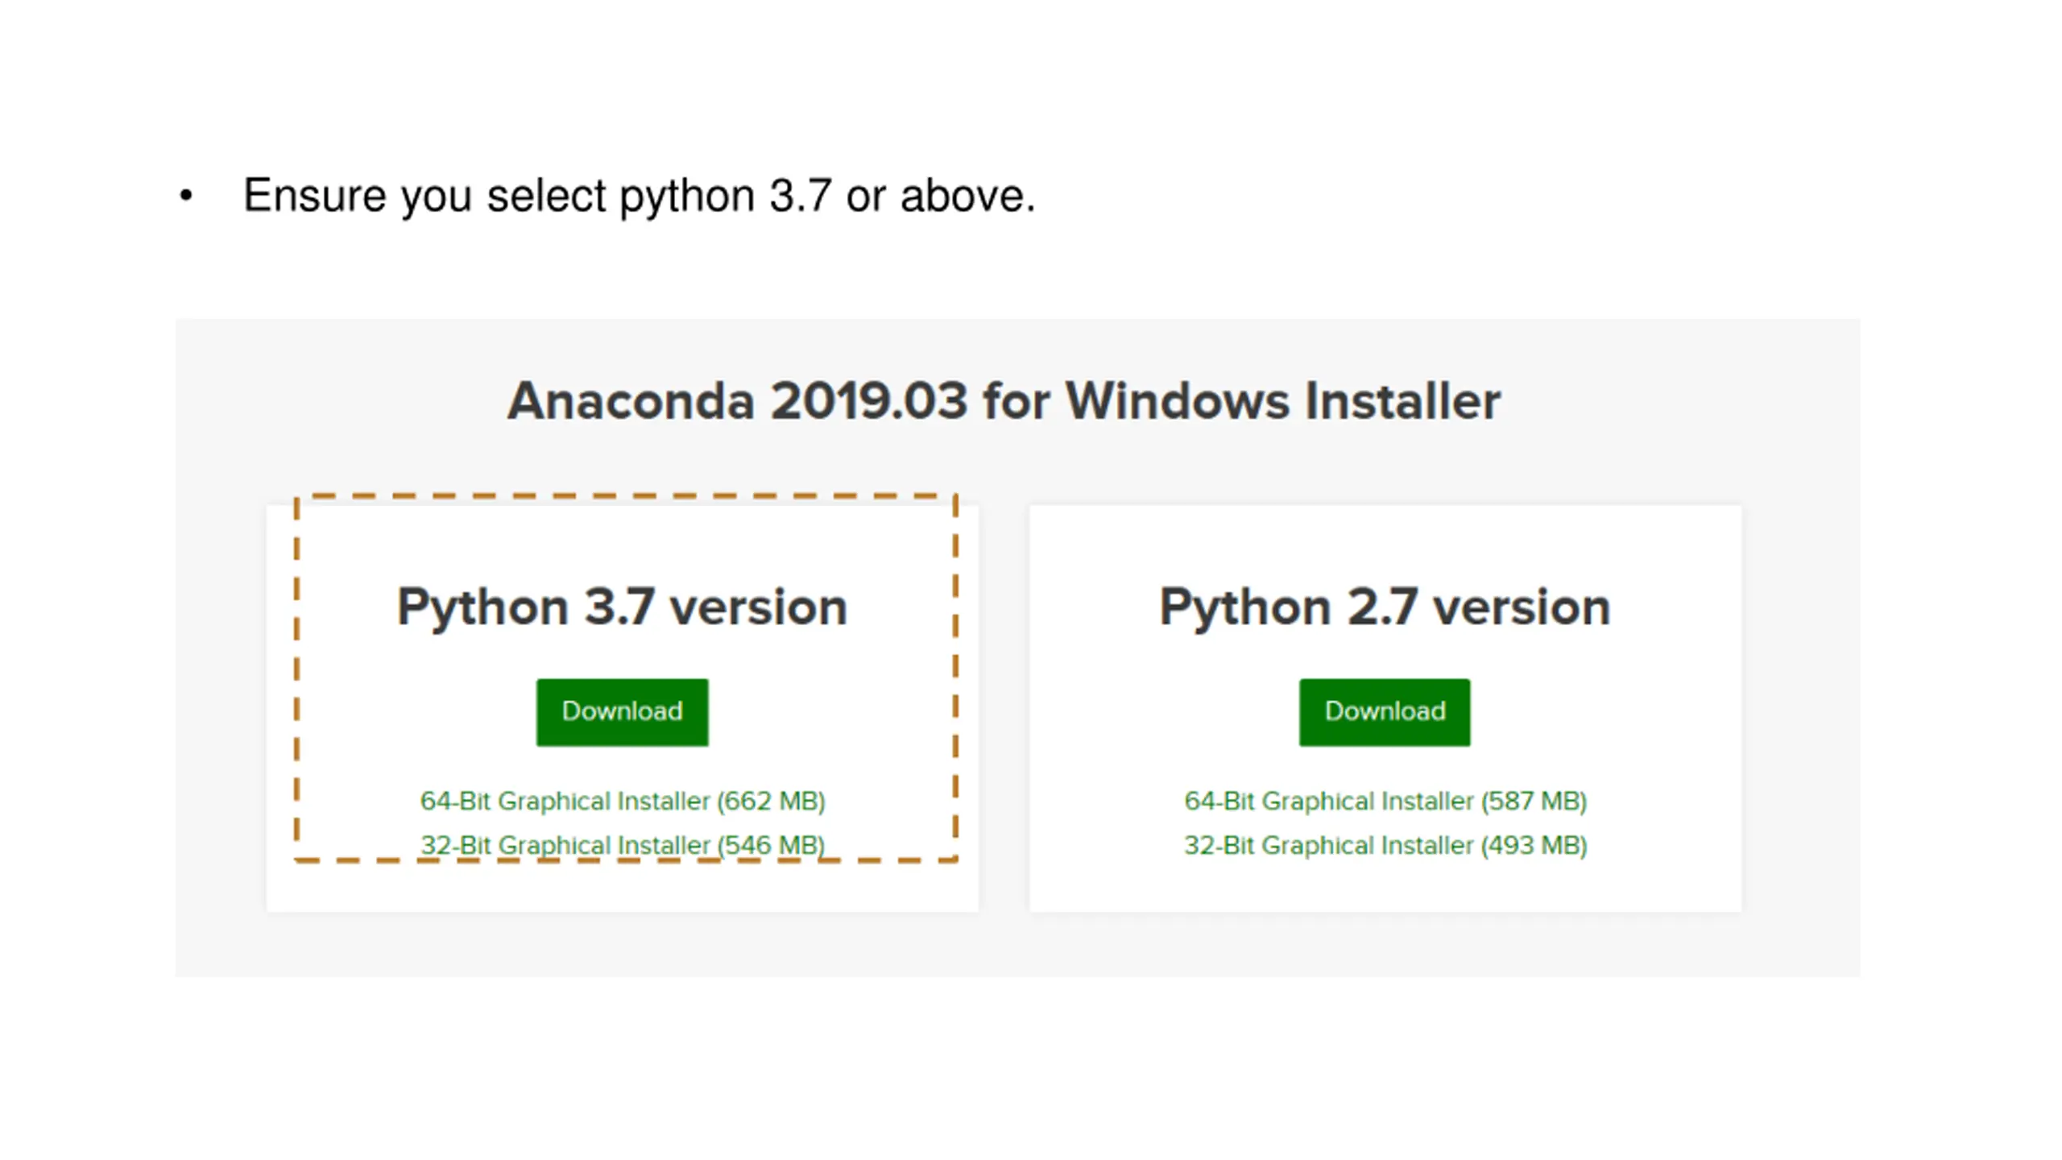Select the Python 2.7 version heading

tap(1385, 607)
